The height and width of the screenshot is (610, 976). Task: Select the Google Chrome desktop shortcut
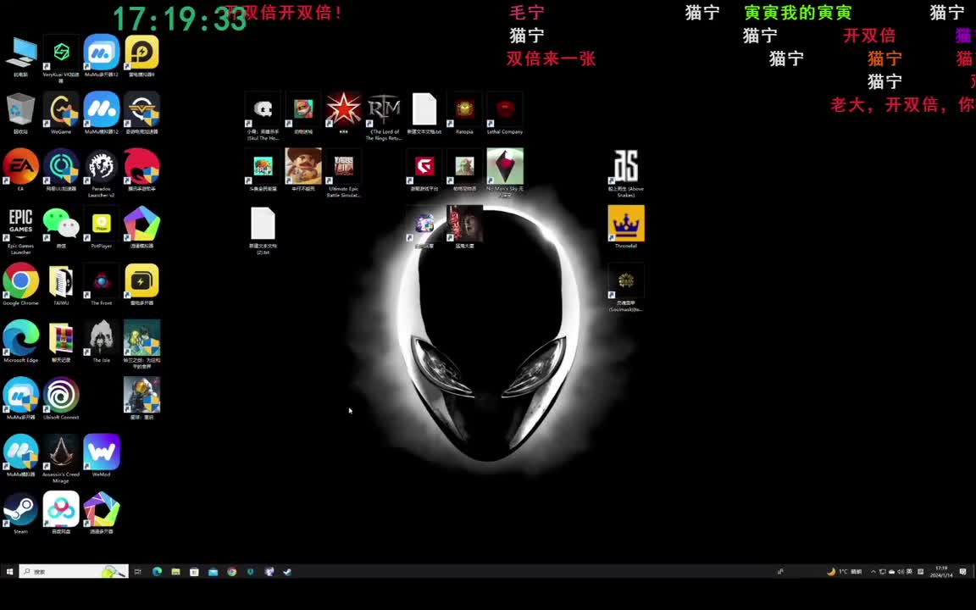[x=20, y=283]
